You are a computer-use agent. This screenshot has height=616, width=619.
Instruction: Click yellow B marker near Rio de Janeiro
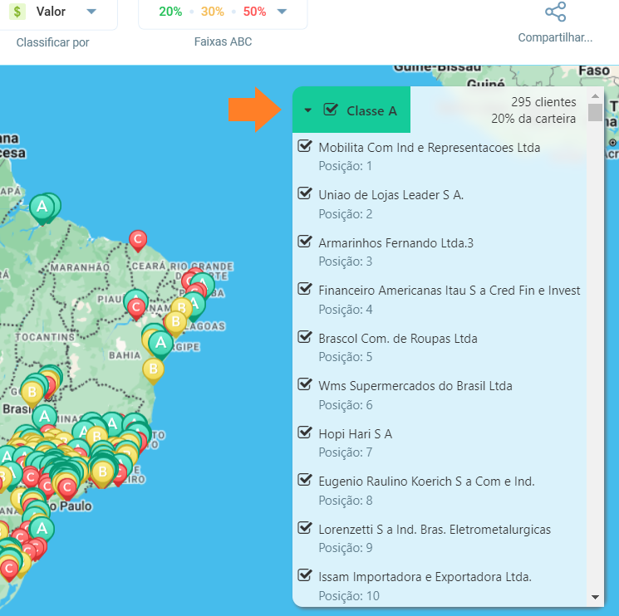pos(103,473)
